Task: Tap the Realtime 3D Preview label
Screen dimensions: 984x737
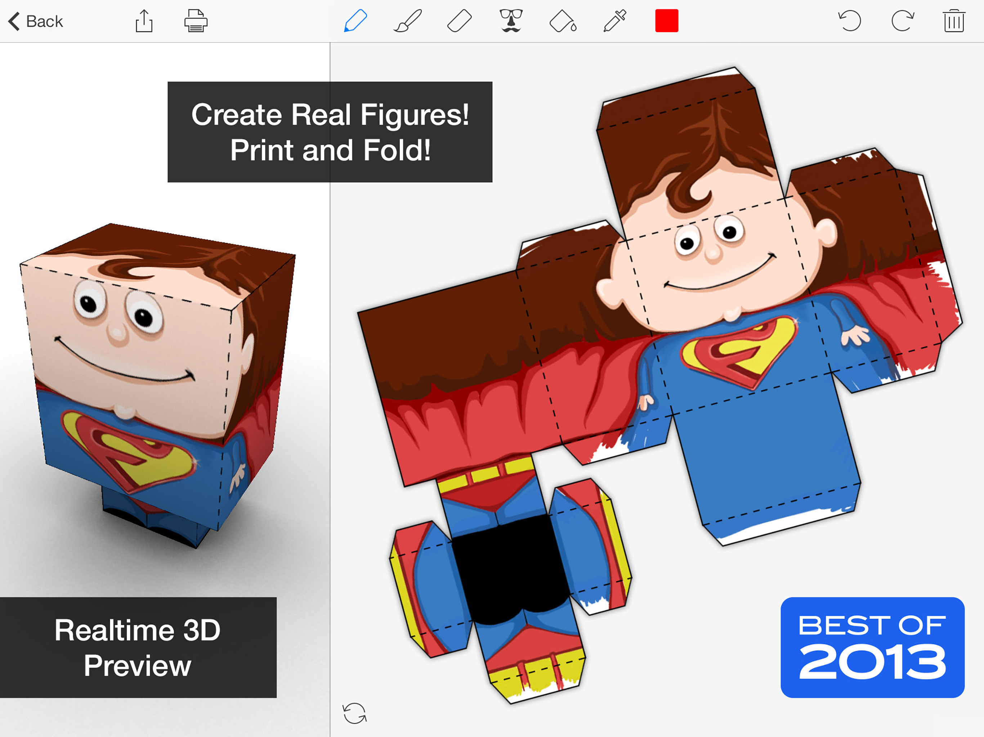Action: point(138,647)
